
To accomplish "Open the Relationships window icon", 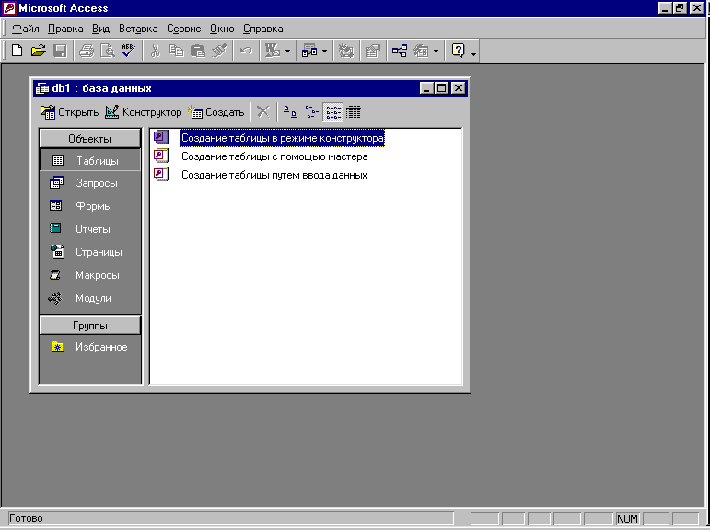I will [400, 51].
